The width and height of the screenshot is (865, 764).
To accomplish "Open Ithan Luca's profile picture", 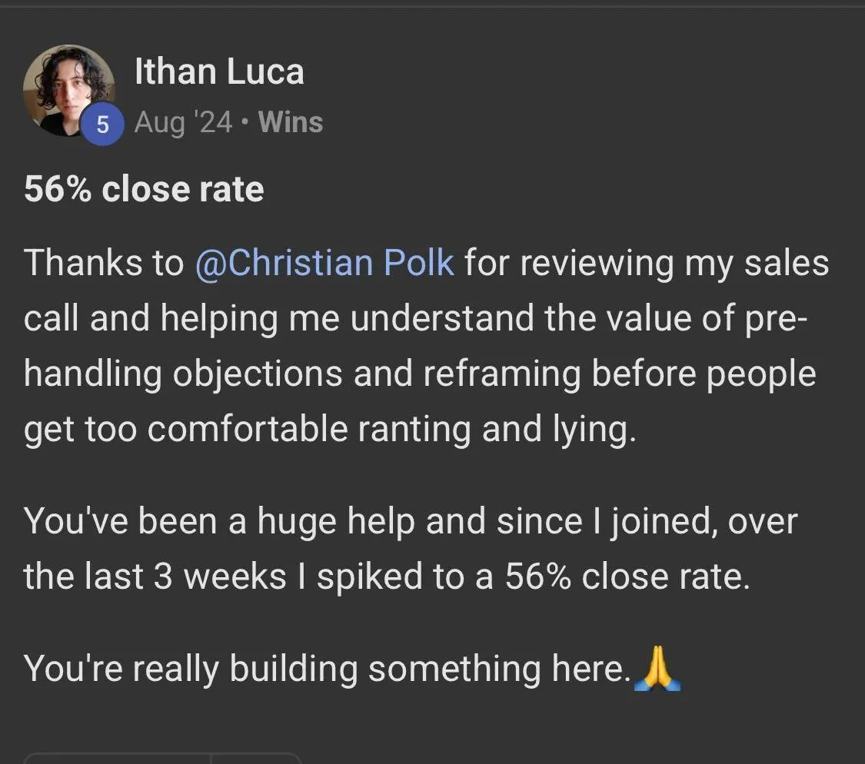I will (69, 91).
